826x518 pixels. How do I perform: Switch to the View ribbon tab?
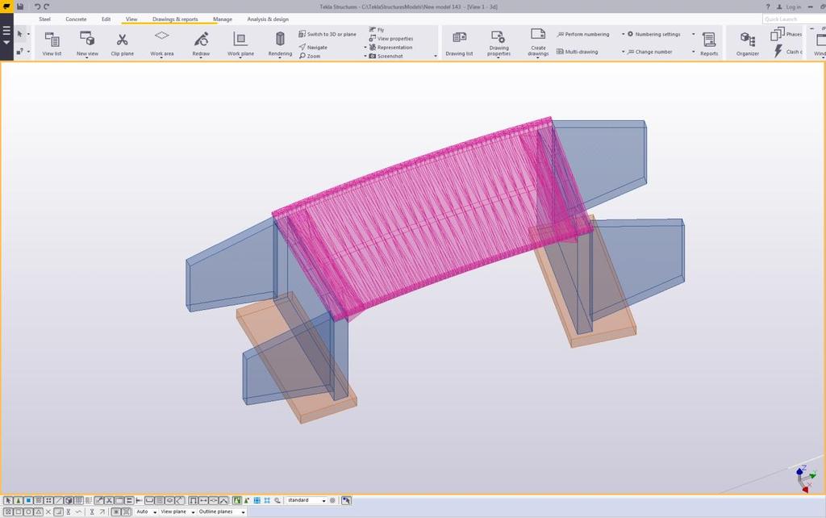[131, 19]
